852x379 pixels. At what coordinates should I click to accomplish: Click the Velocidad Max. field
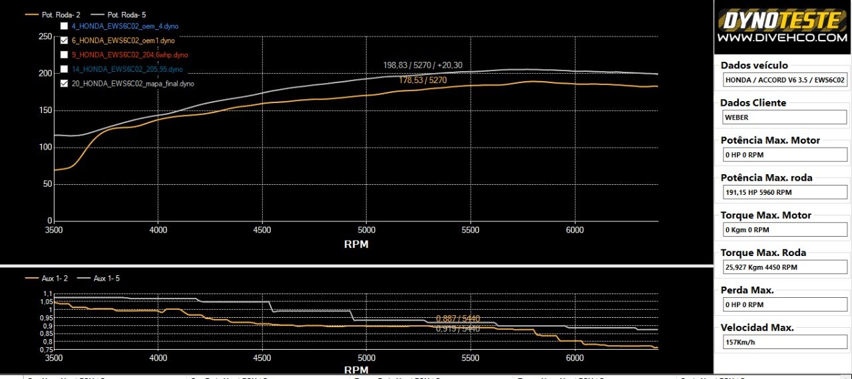(x=784, y=342)
